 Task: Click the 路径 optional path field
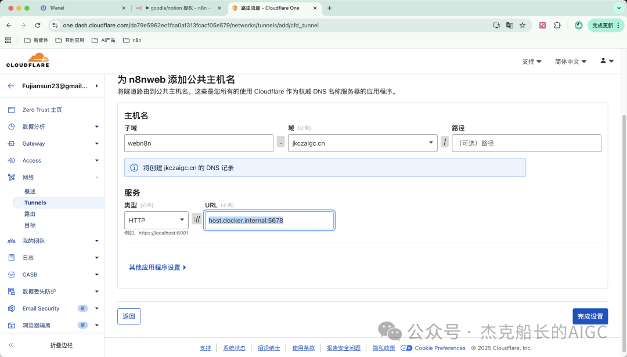tap(526, 143)
